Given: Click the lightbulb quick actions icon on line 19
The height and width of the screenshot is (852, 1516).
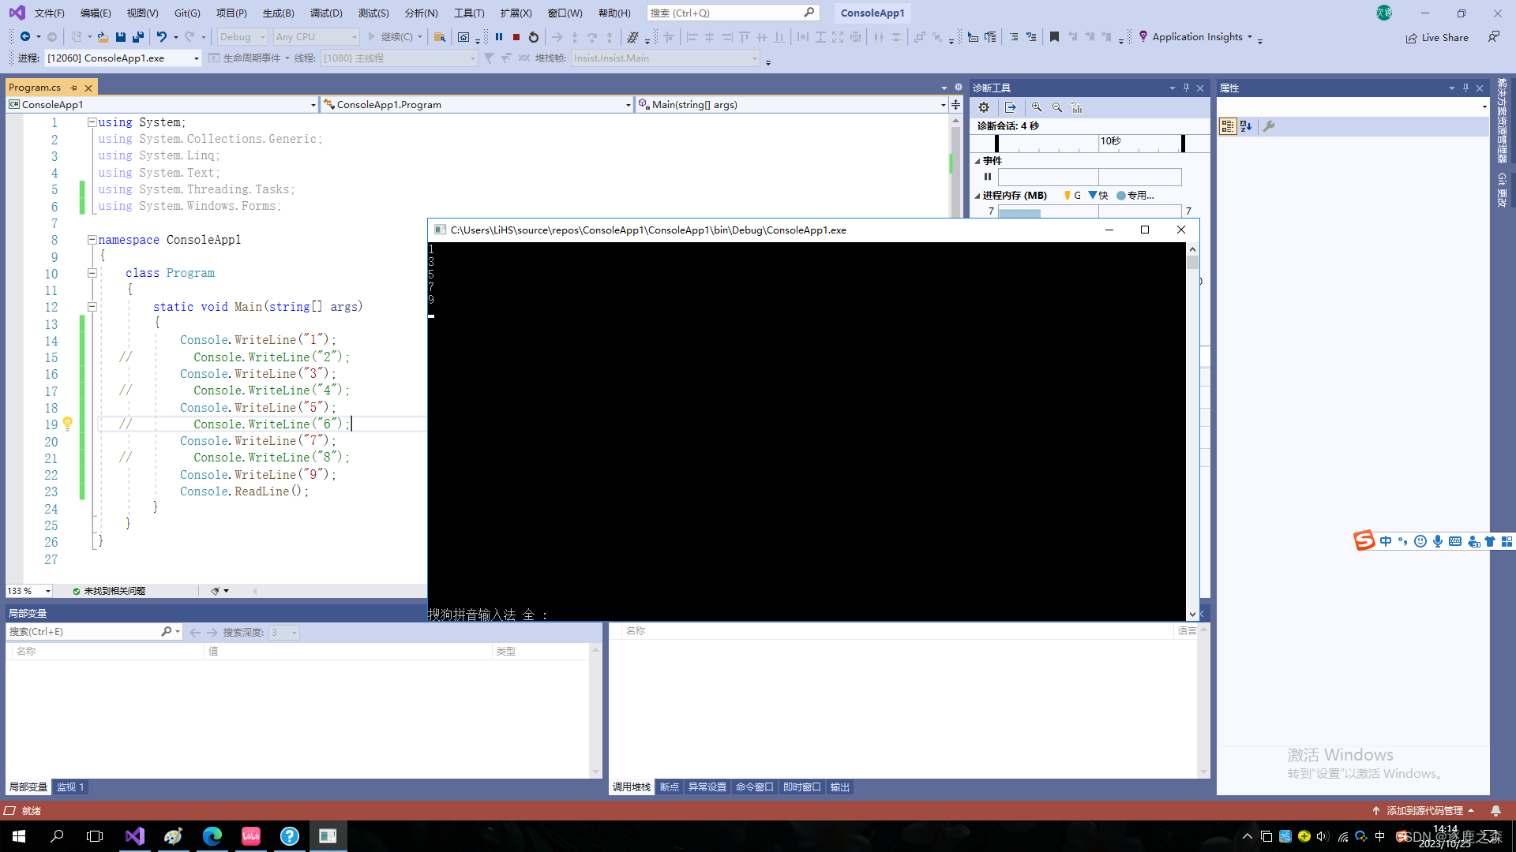Looking at the screenshot, I should tap(68, 424).
